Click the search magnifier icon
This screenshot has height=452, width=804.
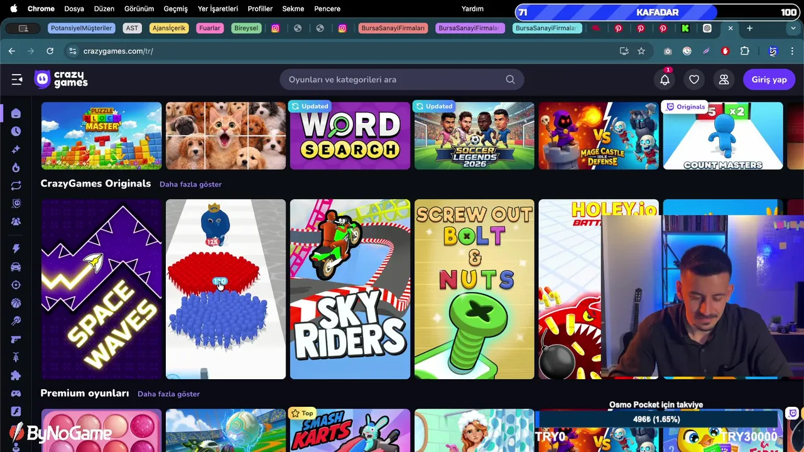pos(510,80)
